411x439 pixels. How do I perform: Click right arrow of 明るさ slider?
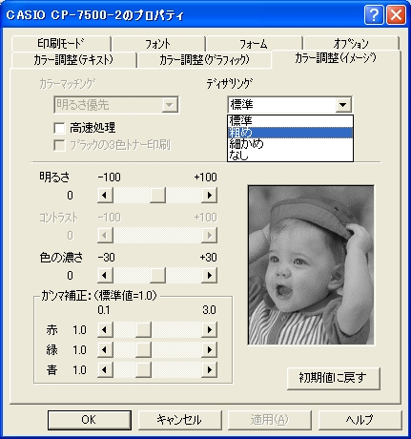pyautogui.click(x=209, y=195)
